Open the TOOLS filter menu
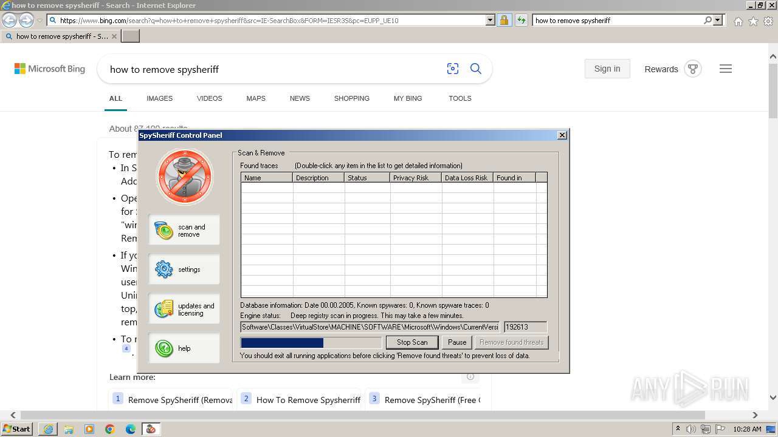The width and height of the screenshot is (778, 437). (460, 98)
